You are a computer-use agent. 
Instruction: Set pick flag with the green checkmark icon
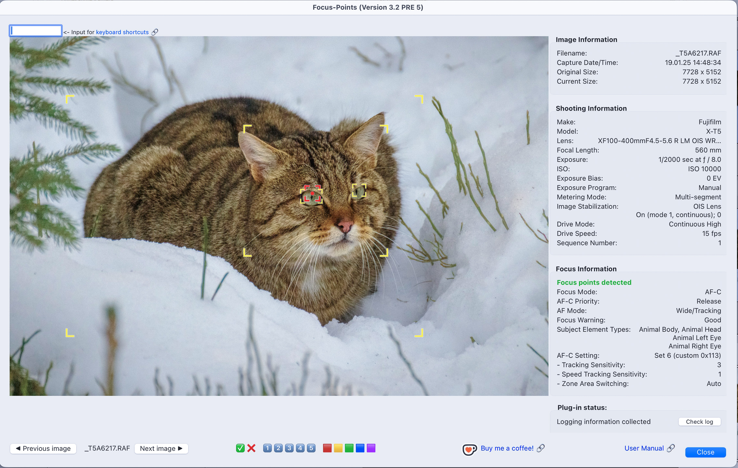click(240, 448)
